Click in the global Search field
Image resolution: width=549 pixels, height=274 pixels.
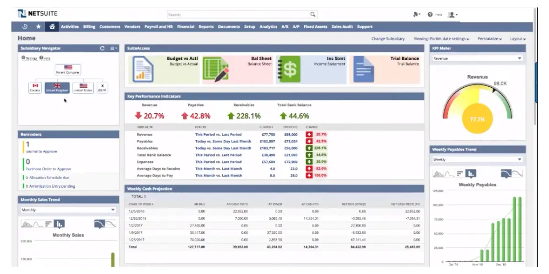238,15
